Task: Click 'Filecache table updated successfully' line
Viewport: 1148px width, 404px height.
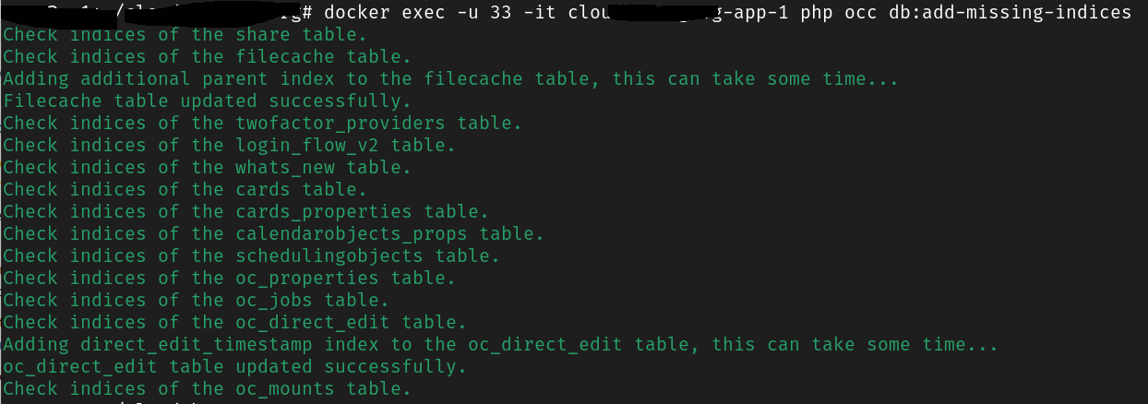Action: click(207, 101)
